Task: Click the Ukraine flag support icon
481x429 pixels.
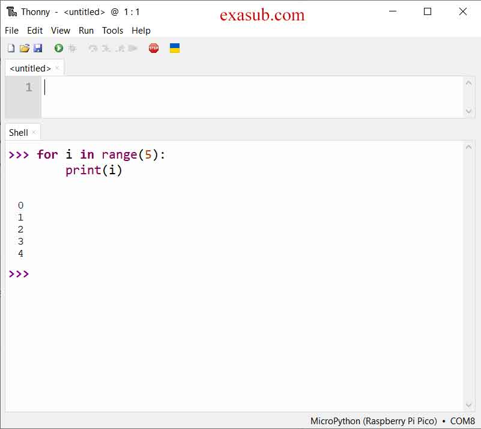Action: [174, 47]
